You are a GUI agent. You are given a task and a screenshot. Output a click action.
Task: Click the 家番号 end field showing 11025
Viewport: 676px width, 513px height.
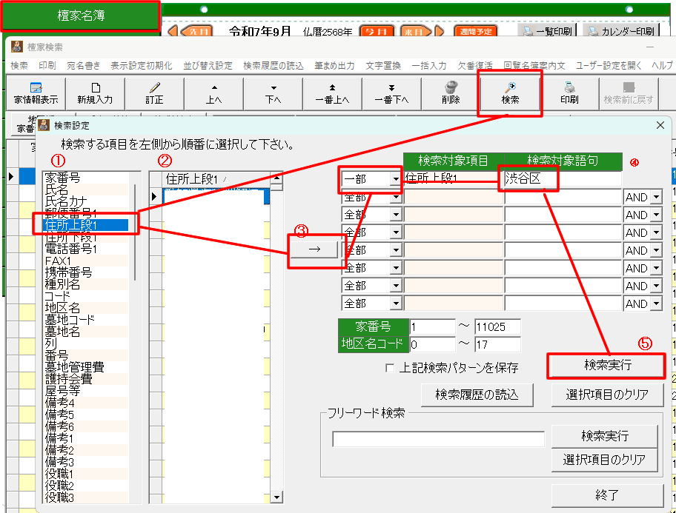(497, 327)
